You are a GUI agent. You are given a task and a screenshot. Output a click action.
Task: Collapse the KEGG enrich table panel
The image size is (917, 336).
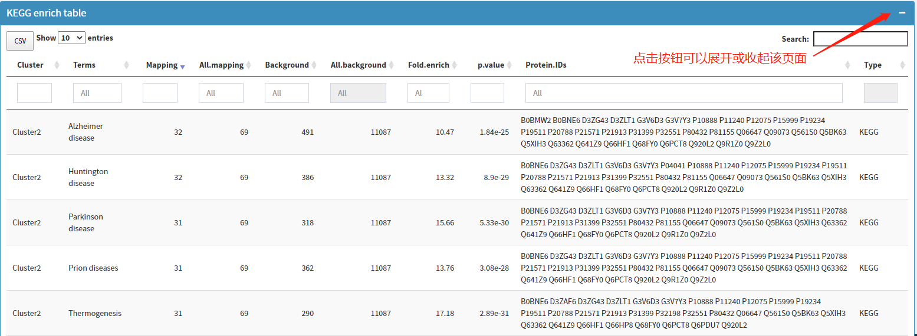(902, 12)
